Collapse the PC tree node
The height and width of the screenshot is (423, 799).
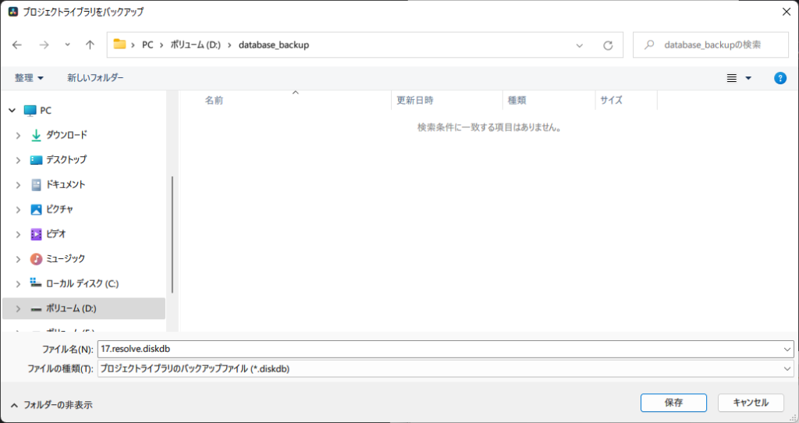click(12, 110)
